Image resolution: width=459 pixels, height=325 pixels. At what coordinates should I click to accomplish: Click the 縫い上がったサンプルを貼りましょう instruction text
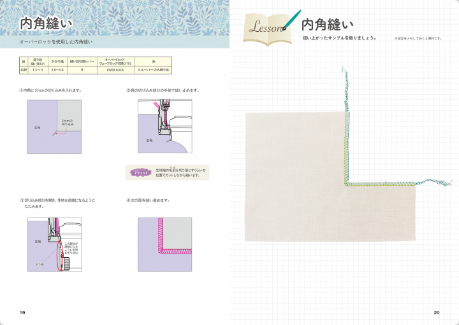click(x=339, y=38)
